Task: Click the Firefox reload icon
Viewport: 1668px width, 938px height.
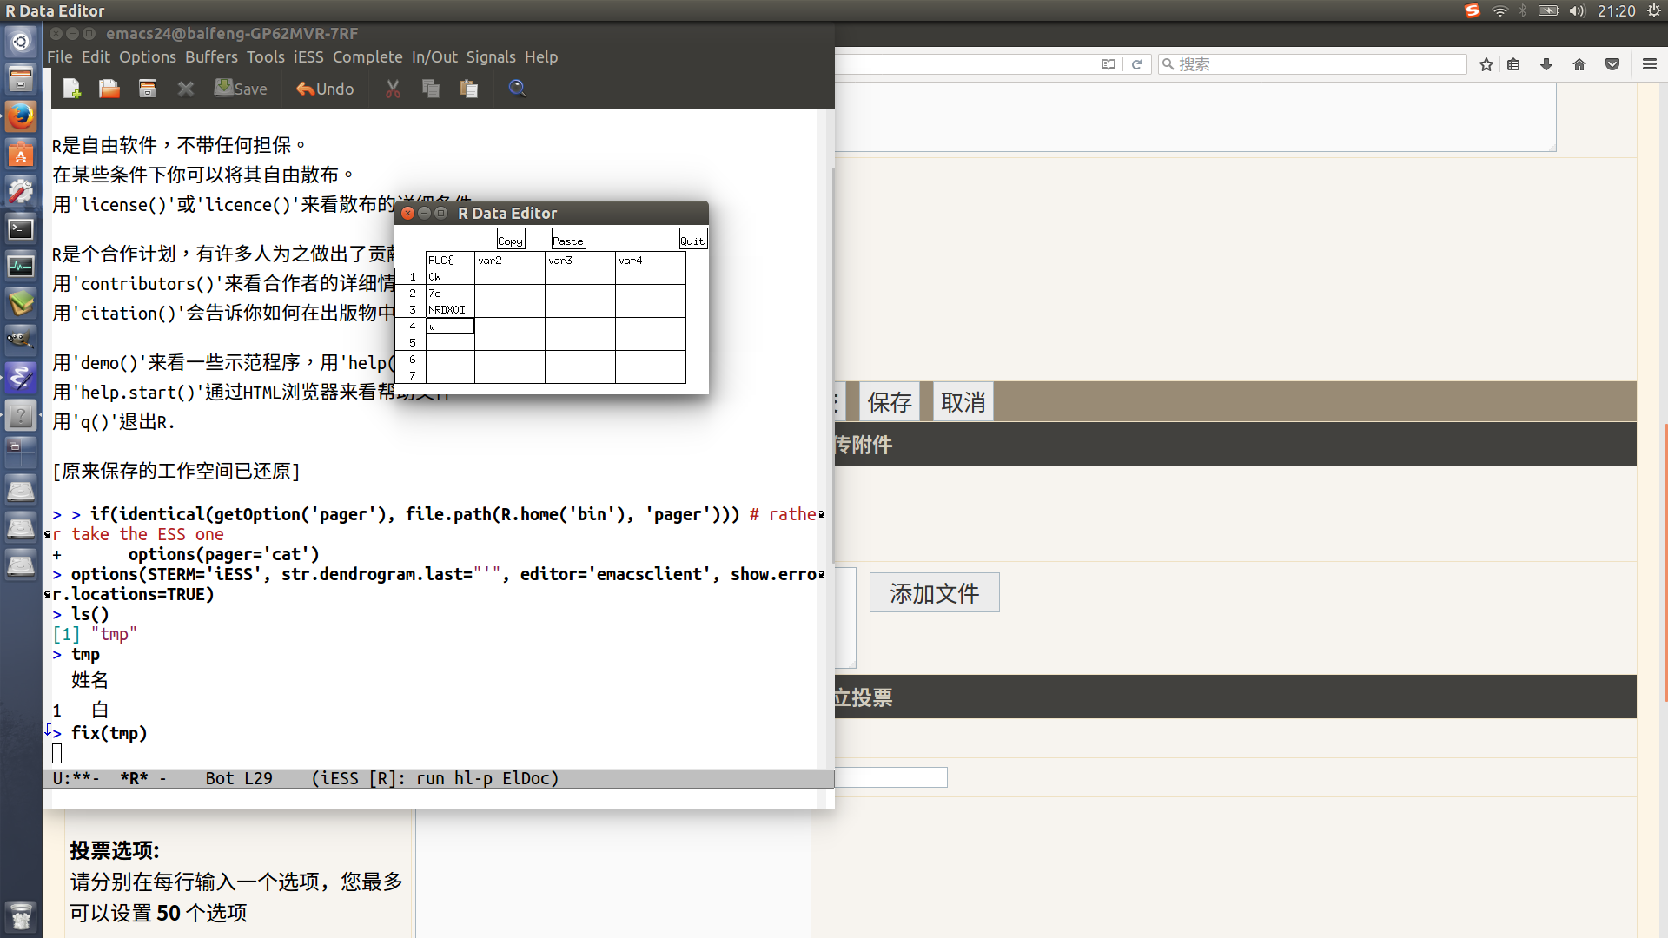Action: (1136, 64)
